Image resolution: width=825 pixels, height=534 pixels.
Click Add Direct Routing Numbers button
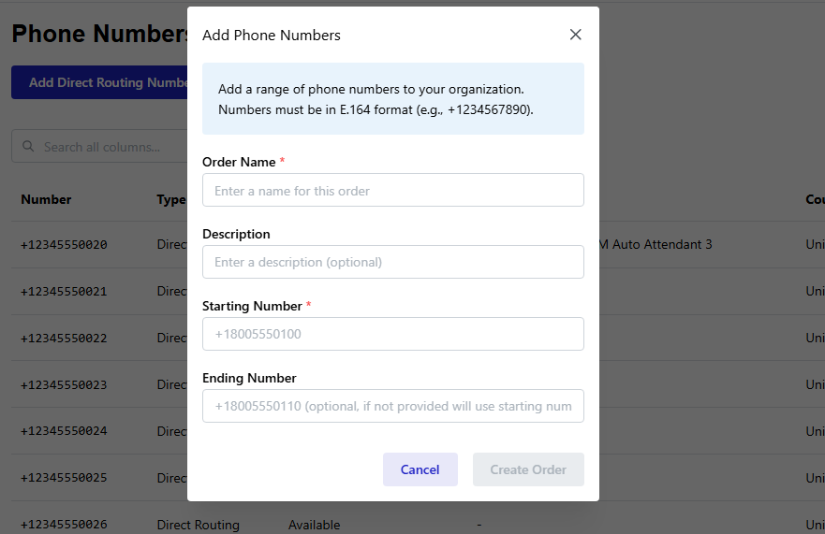point(98,82)
